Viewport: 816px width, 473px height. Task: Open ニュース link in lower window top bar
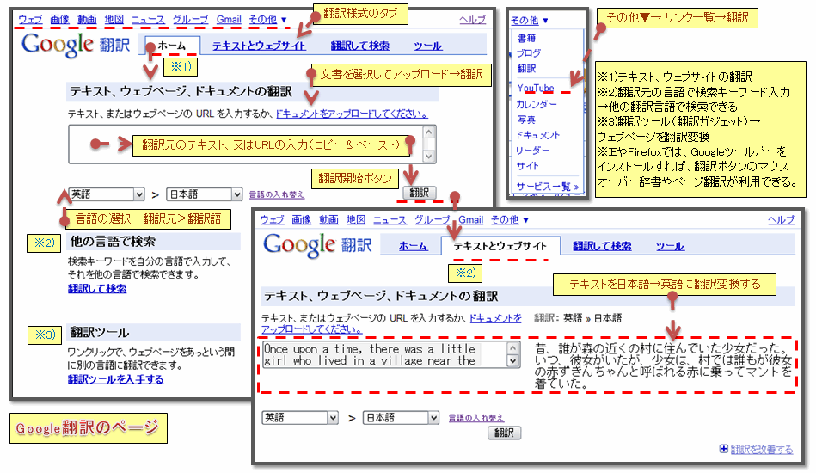390,219
